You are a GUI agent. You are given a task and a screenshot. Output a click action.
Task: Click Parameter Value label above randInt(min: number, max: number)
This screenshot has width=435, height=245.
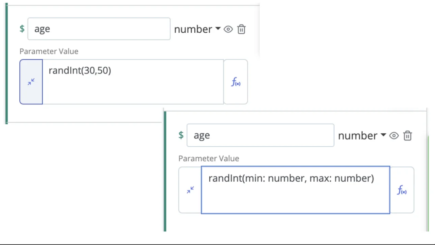209,159
